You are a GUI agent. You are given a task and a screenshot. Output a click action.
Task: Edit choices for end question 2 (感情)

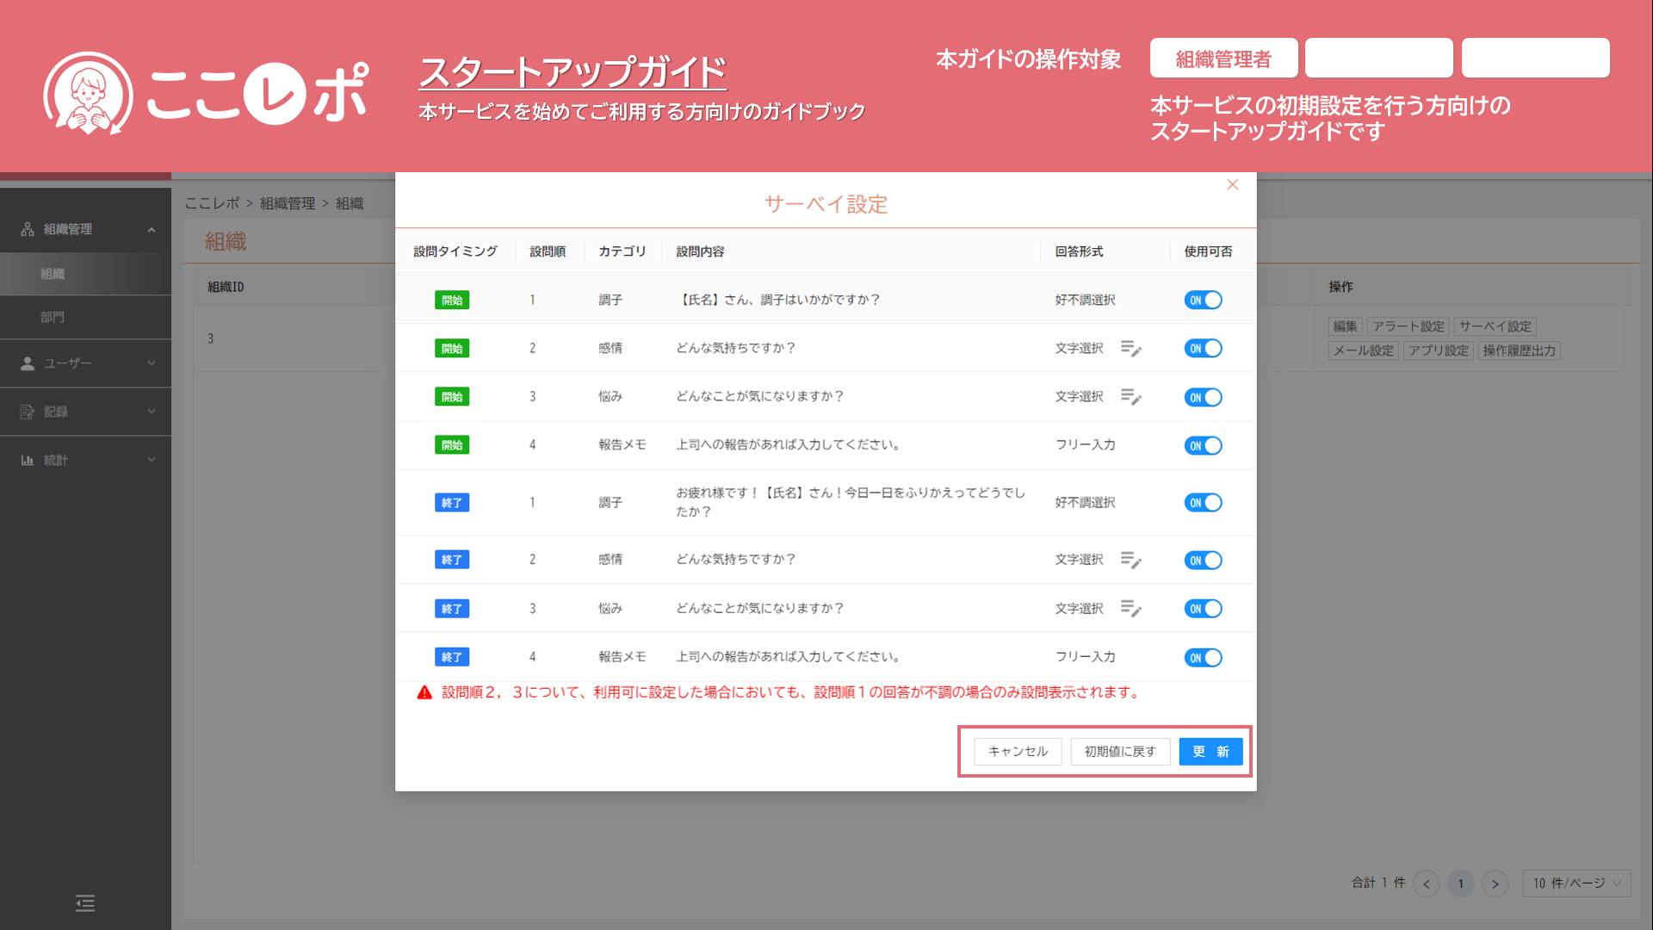[1130, 561]
